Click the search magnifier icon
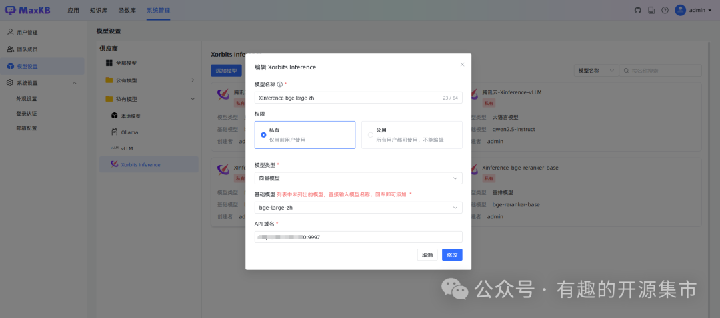 click(626, 71)
